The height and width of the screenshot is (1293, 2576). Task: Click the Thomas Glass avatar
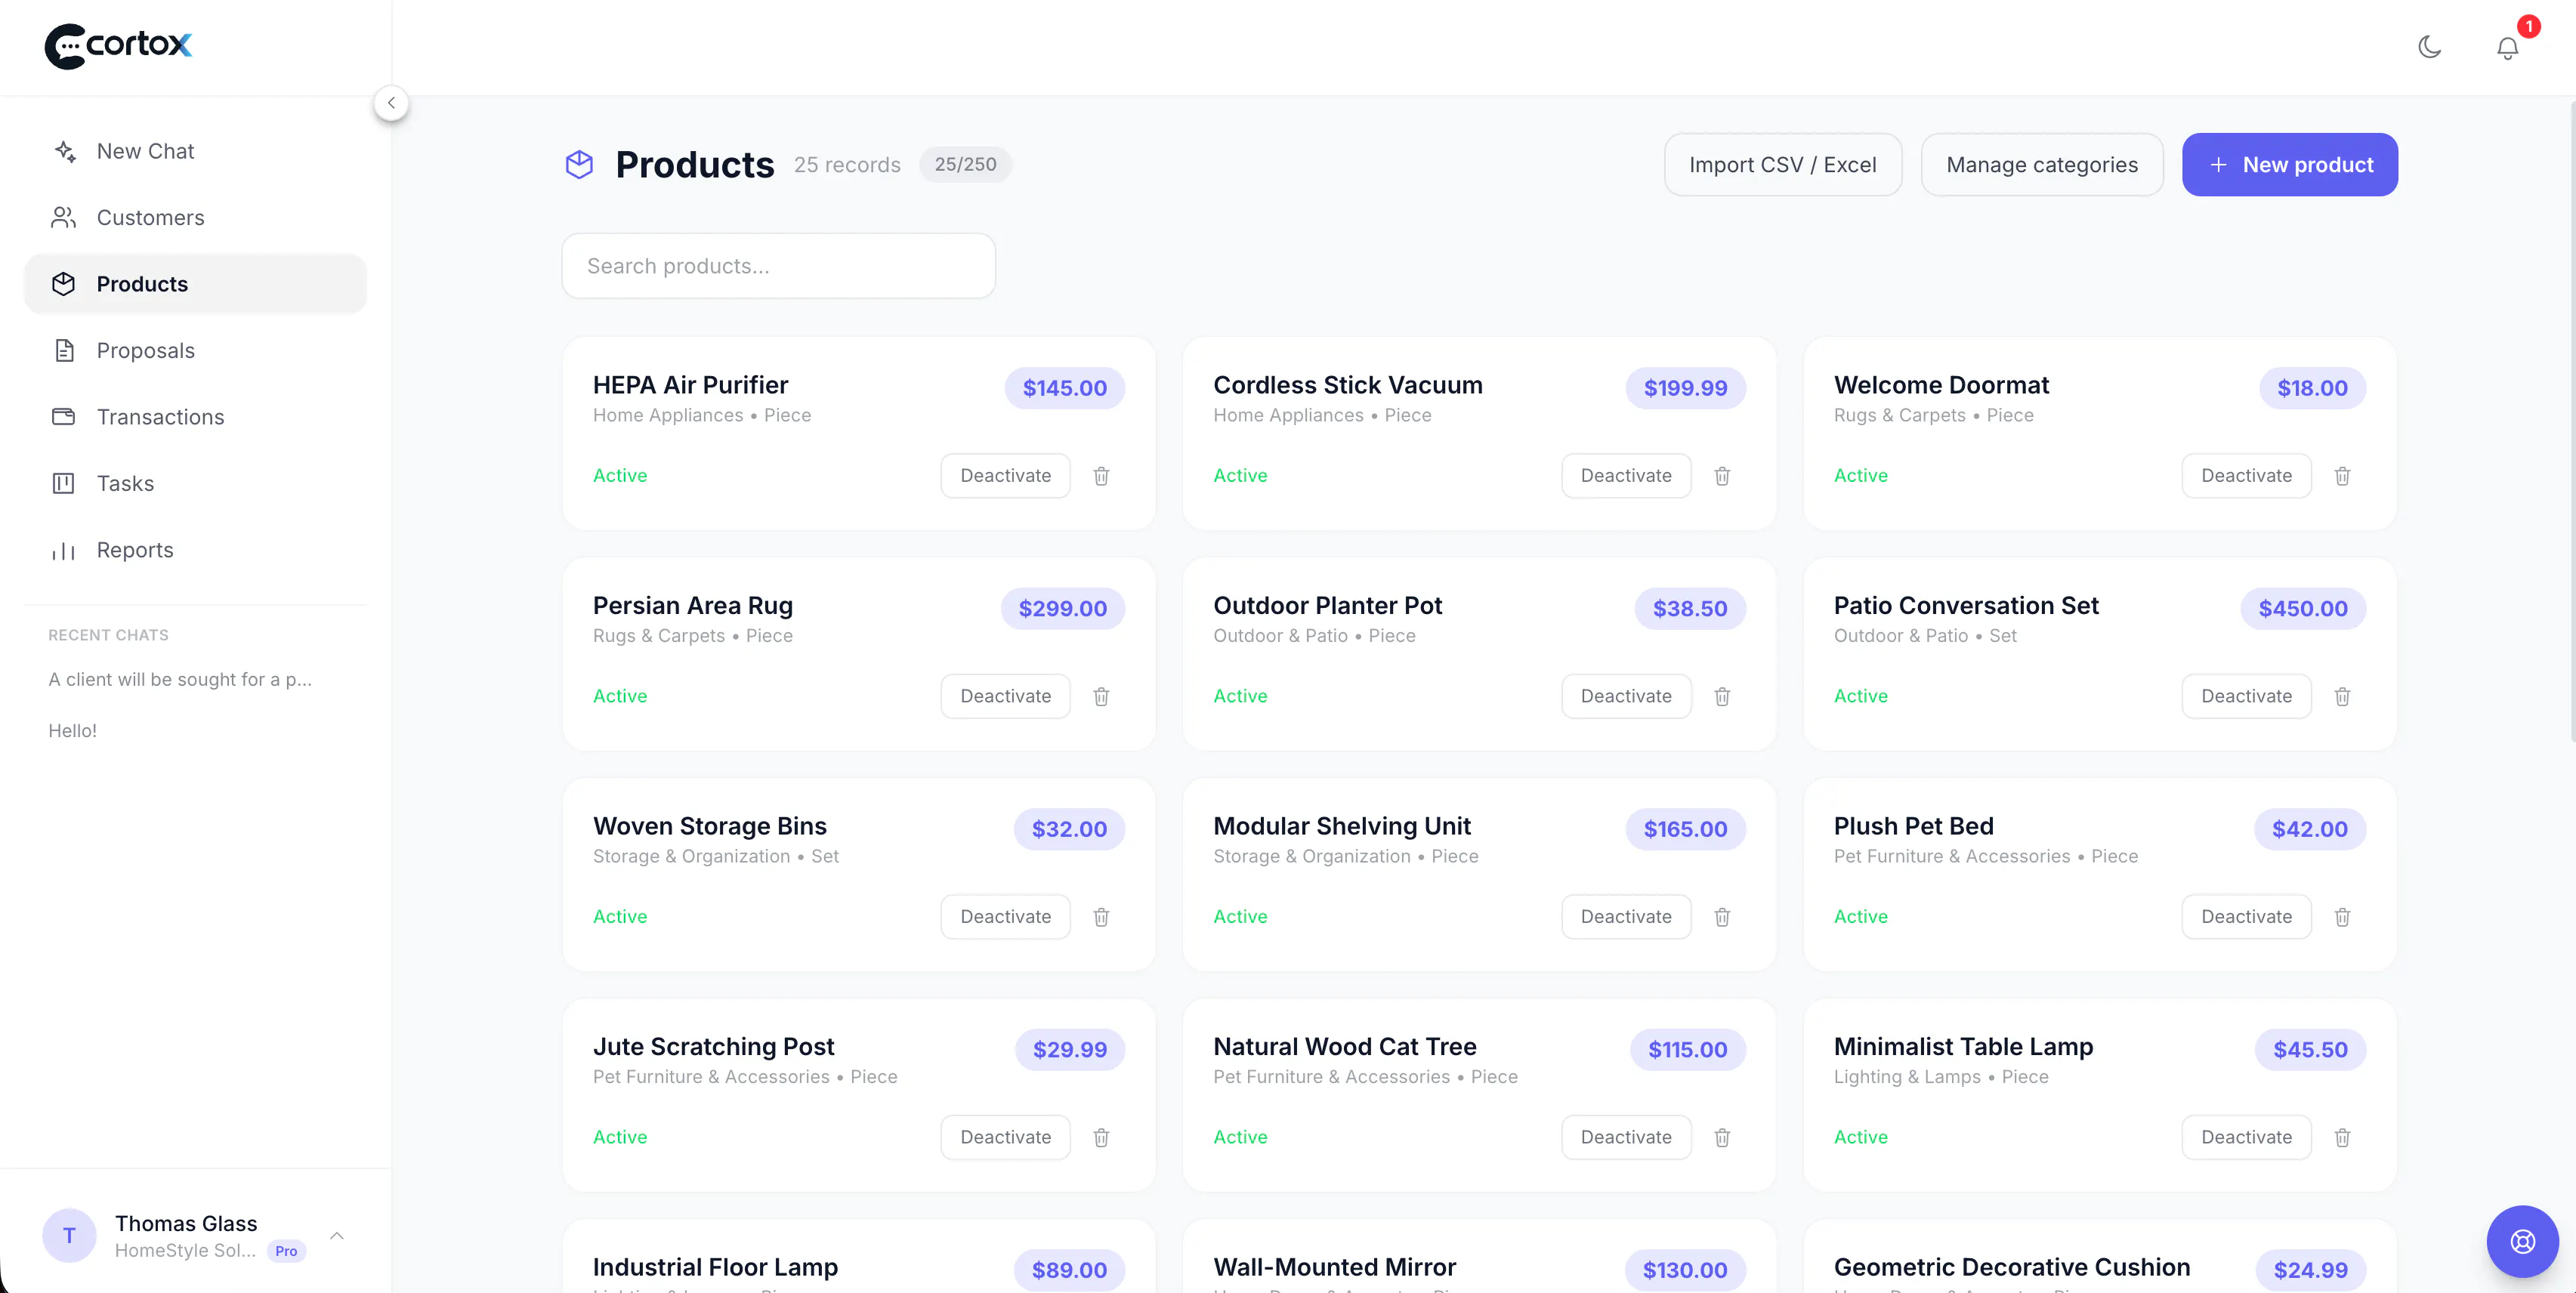pyautogui.click(x=69, y=1236)
